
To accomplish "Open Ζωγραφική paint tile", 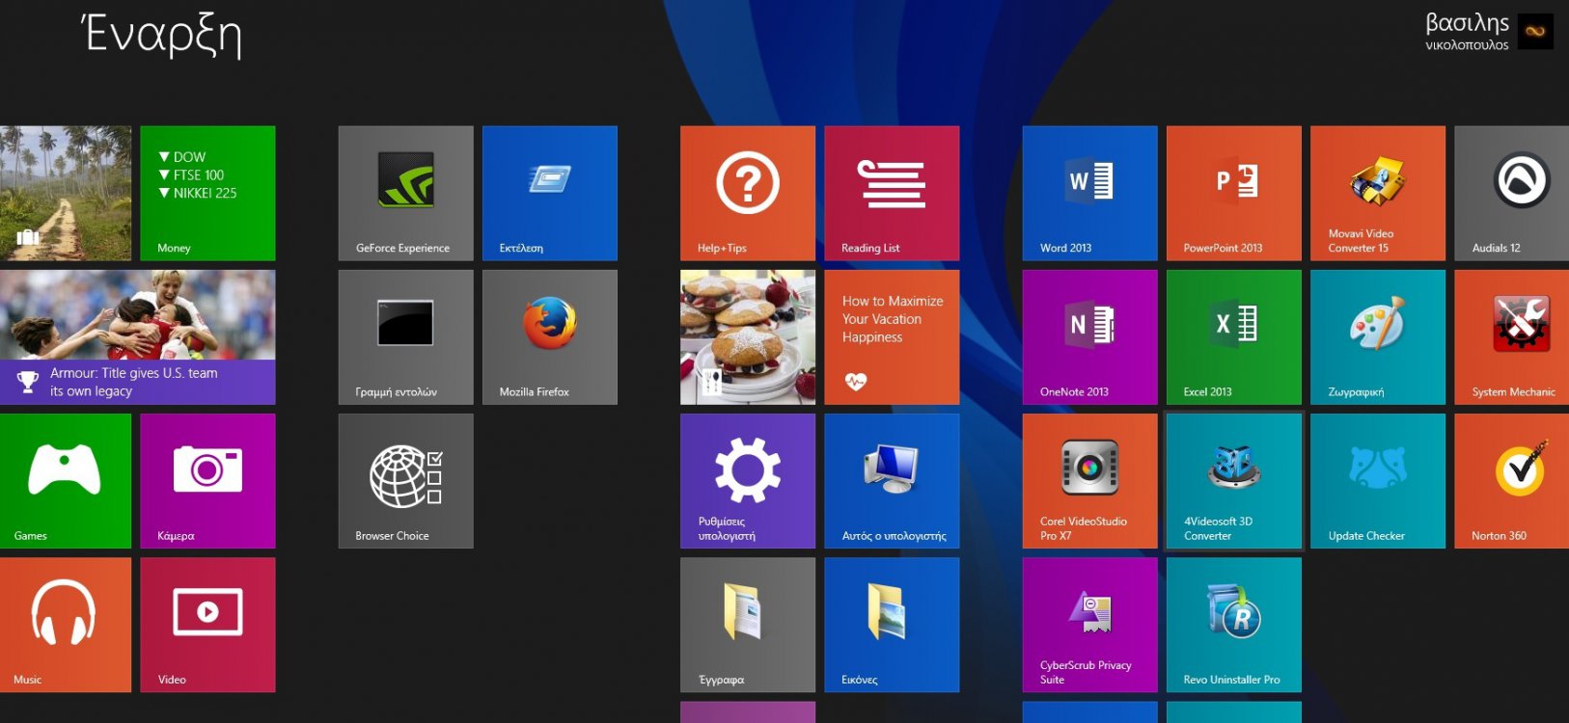I will [x=1378, y=336].
